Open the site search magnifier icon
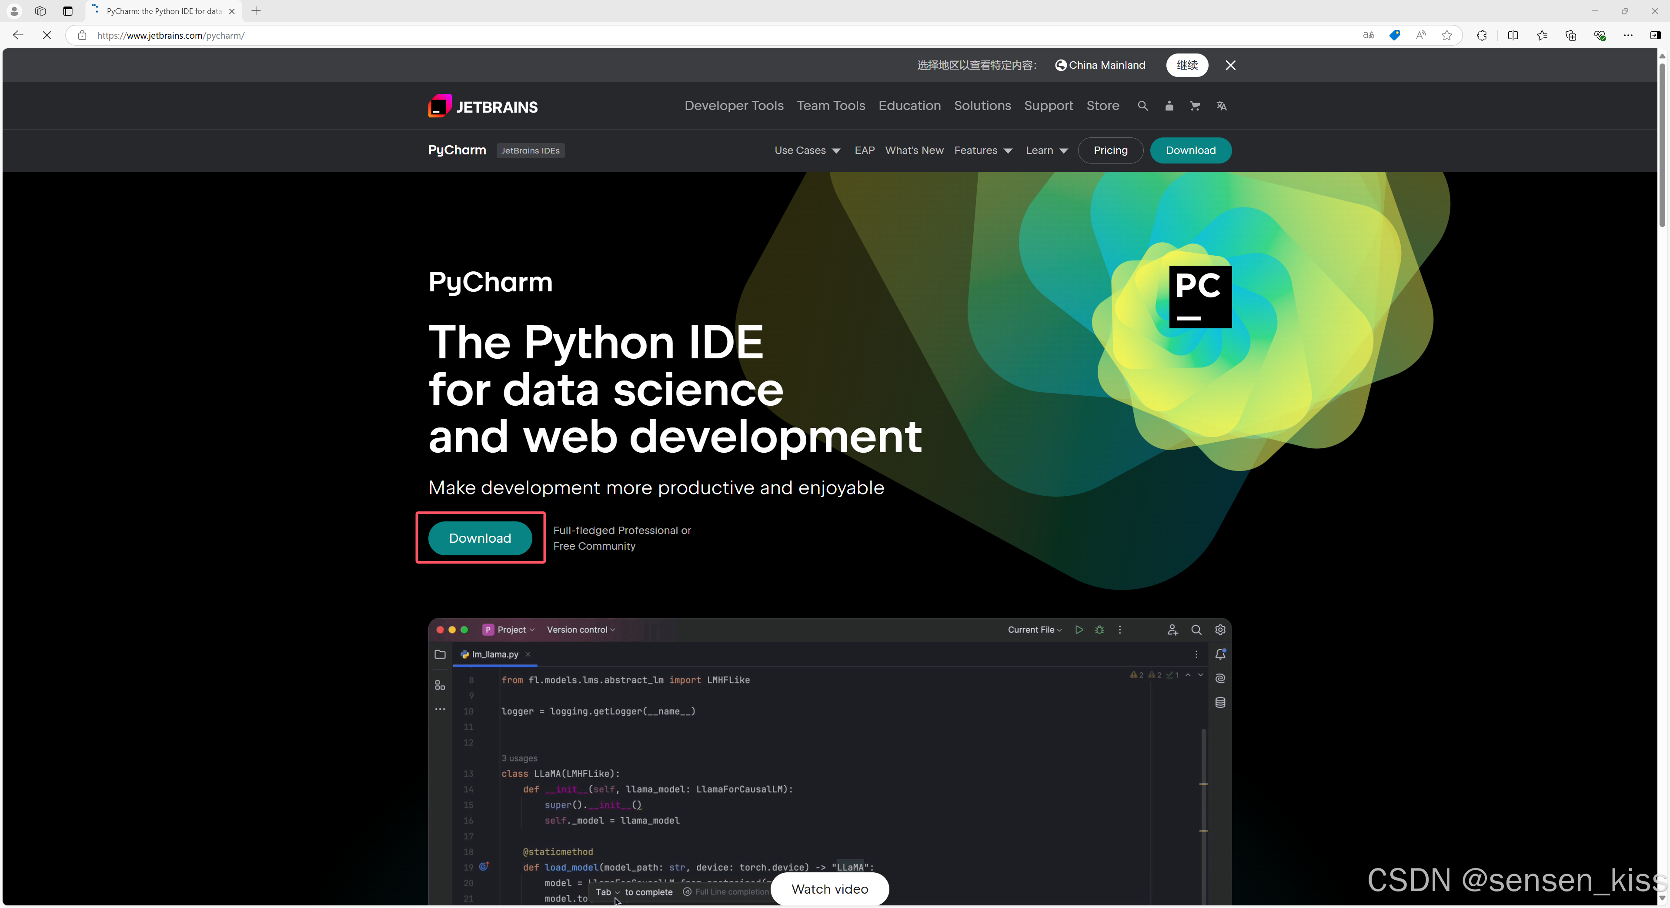 tap(1142, 106)
